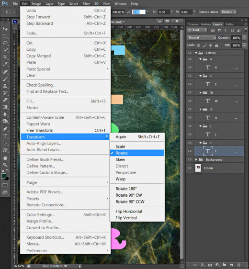Open the Normal blend mode dropdown
The width and height of the screenshot is (249, 269).
click(x=202, y=37)
